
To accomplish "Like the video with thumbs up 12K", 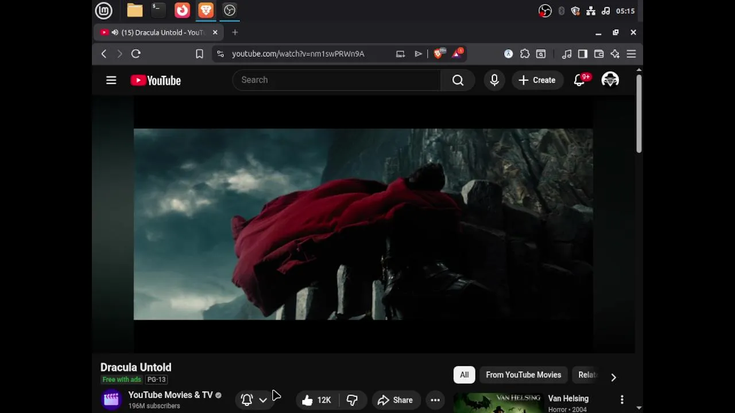I will pos(316,400).
